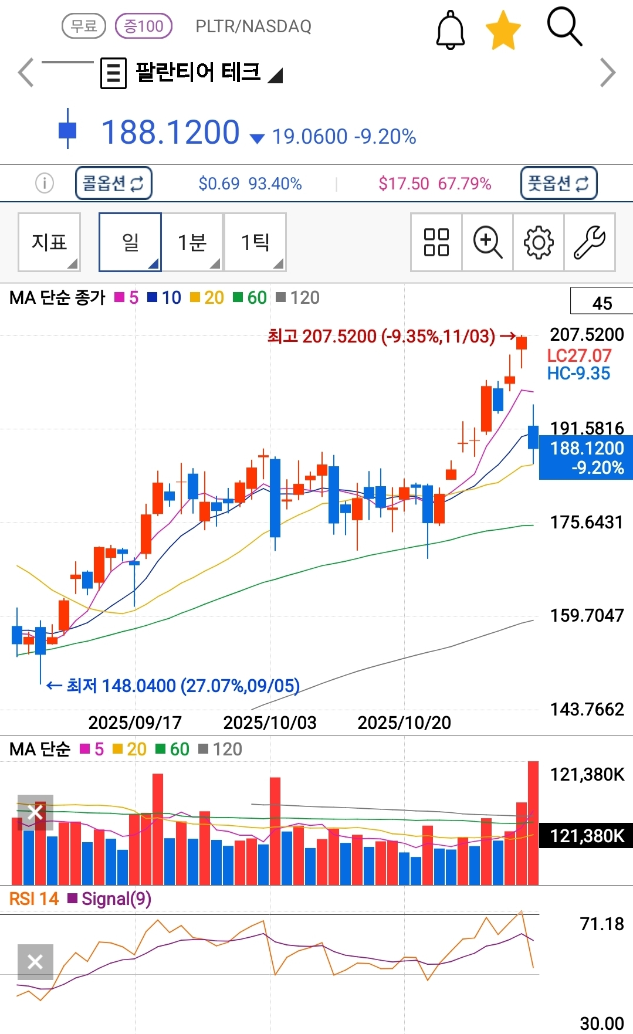Select the 1분 minute chart period
633x1034 pixels.
[x=192, y=242]
